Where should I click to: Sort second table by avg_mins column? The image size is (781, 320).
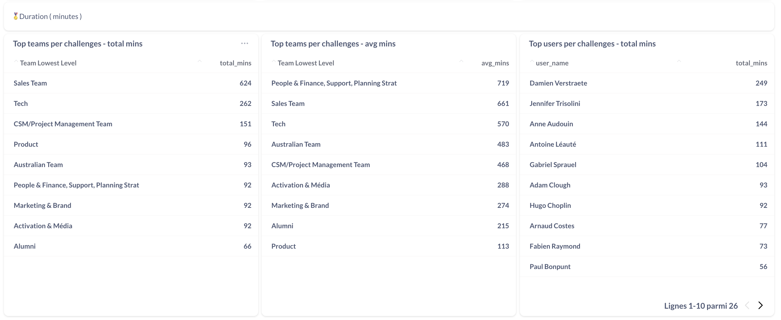click(495, 63)
